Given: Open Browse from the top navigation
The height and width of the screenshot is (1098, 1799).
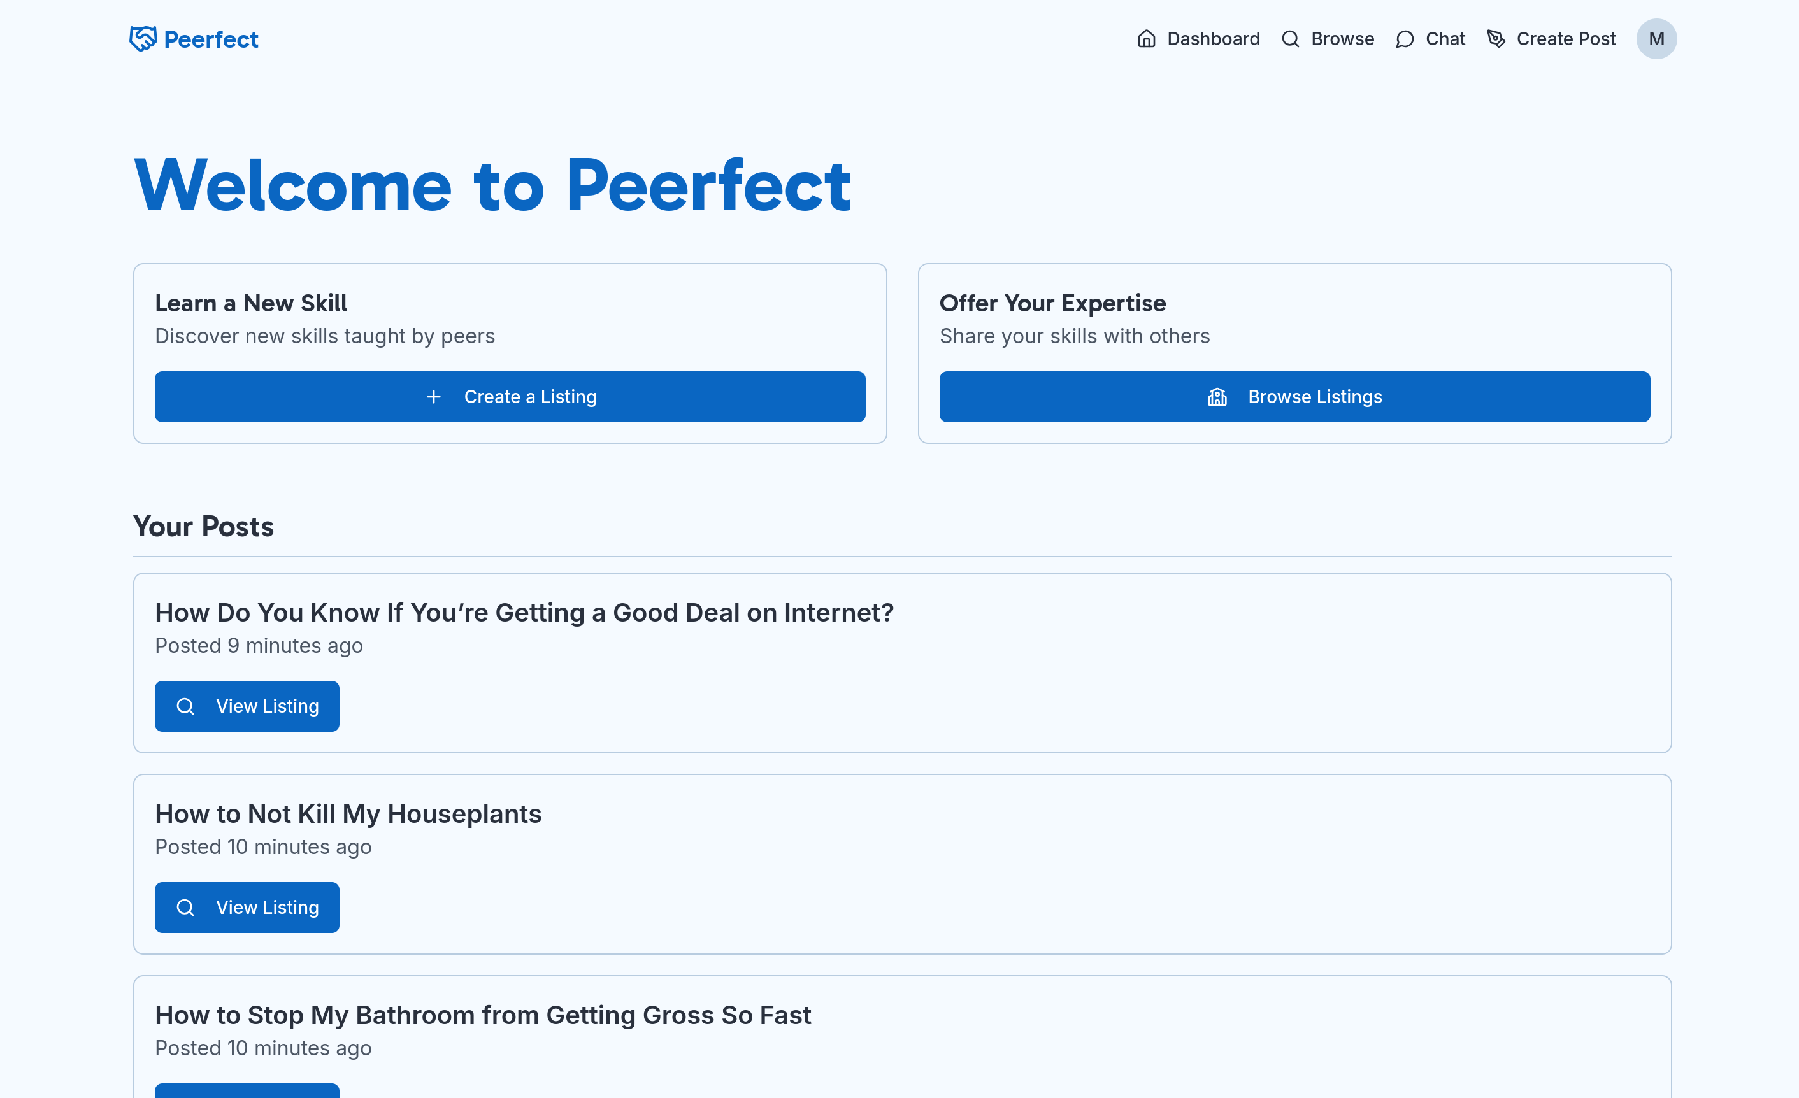Looking at the screenshot, I should (1342, 39).
